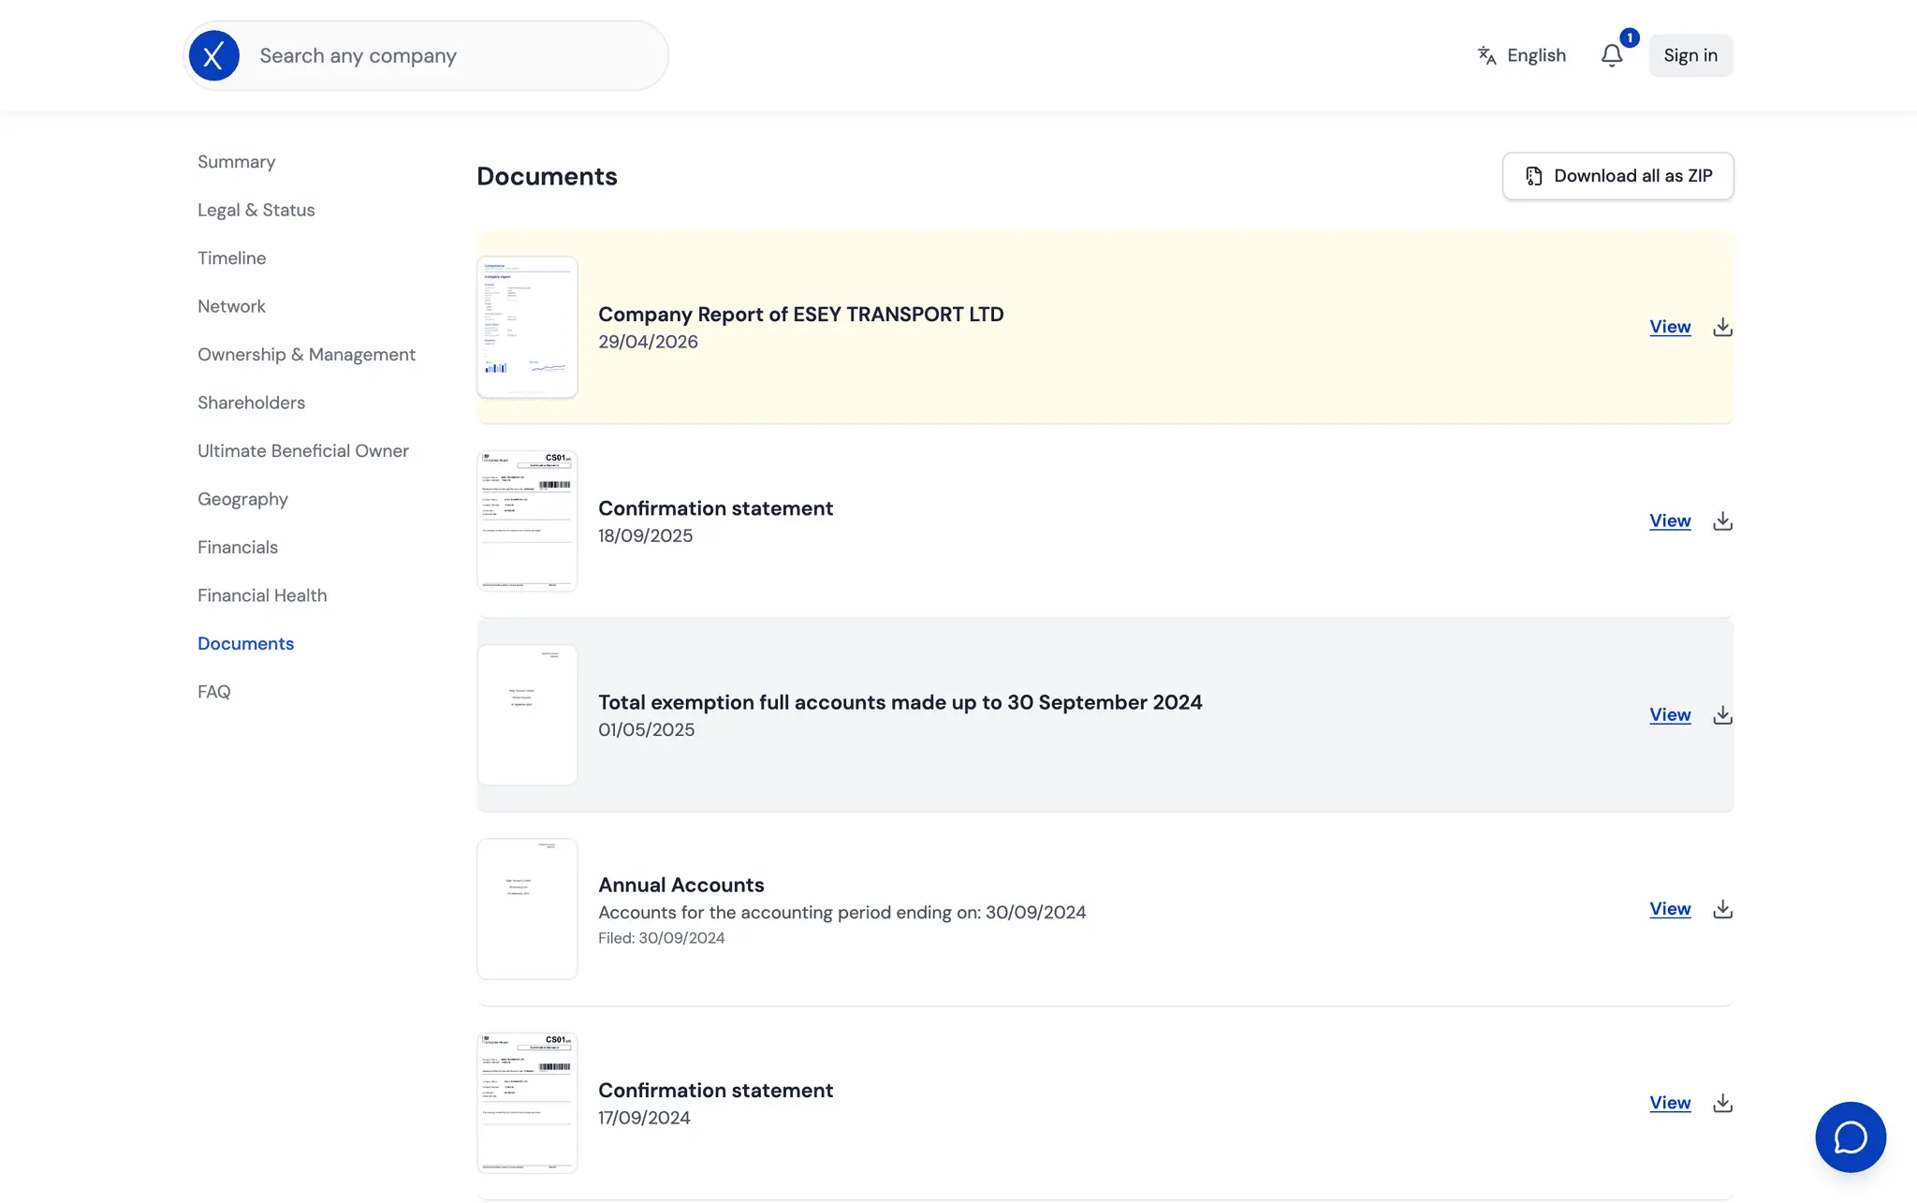Go to Shareholders

(x=251, y=403)
